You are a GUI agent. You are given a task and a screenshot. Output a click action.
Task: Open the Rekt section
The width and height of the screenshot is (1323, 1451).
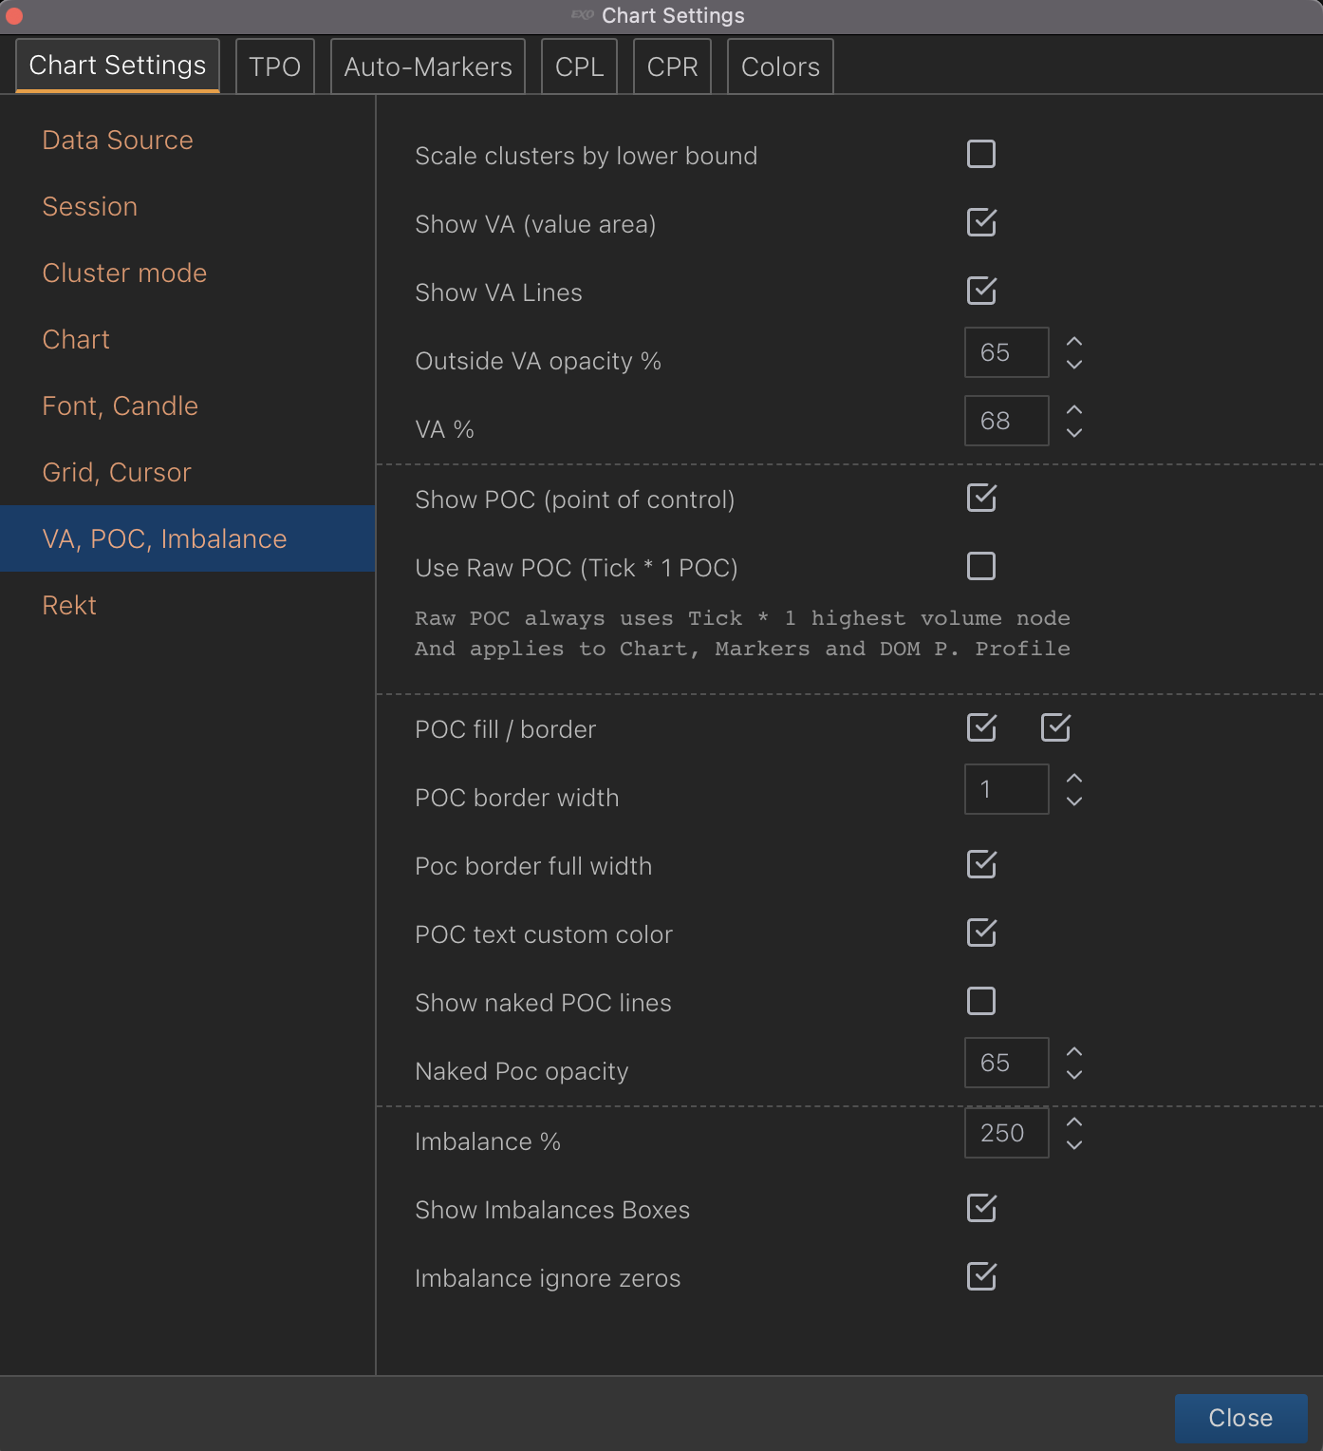[x=188, y=605]
